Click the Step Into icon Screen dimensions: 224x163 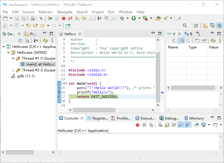[77, 18]
